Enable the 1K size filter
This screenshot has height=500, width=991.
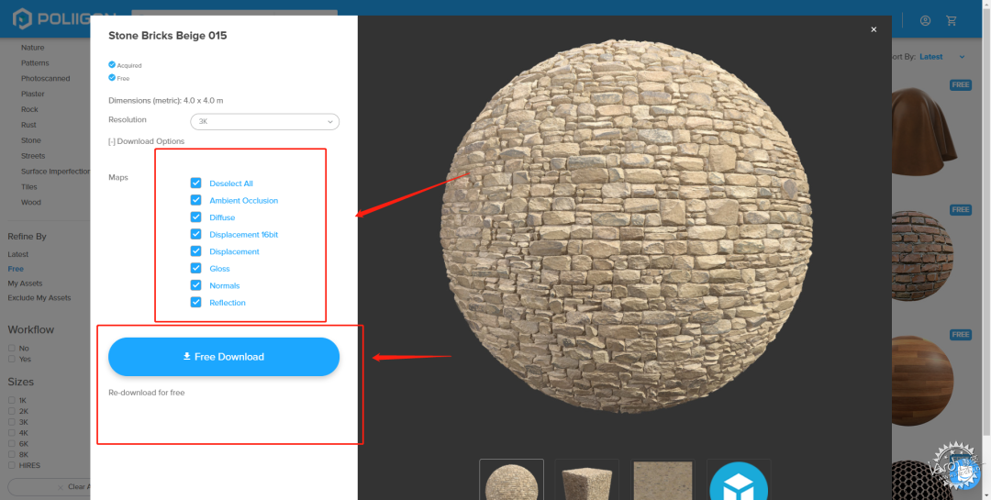[11, 401]
